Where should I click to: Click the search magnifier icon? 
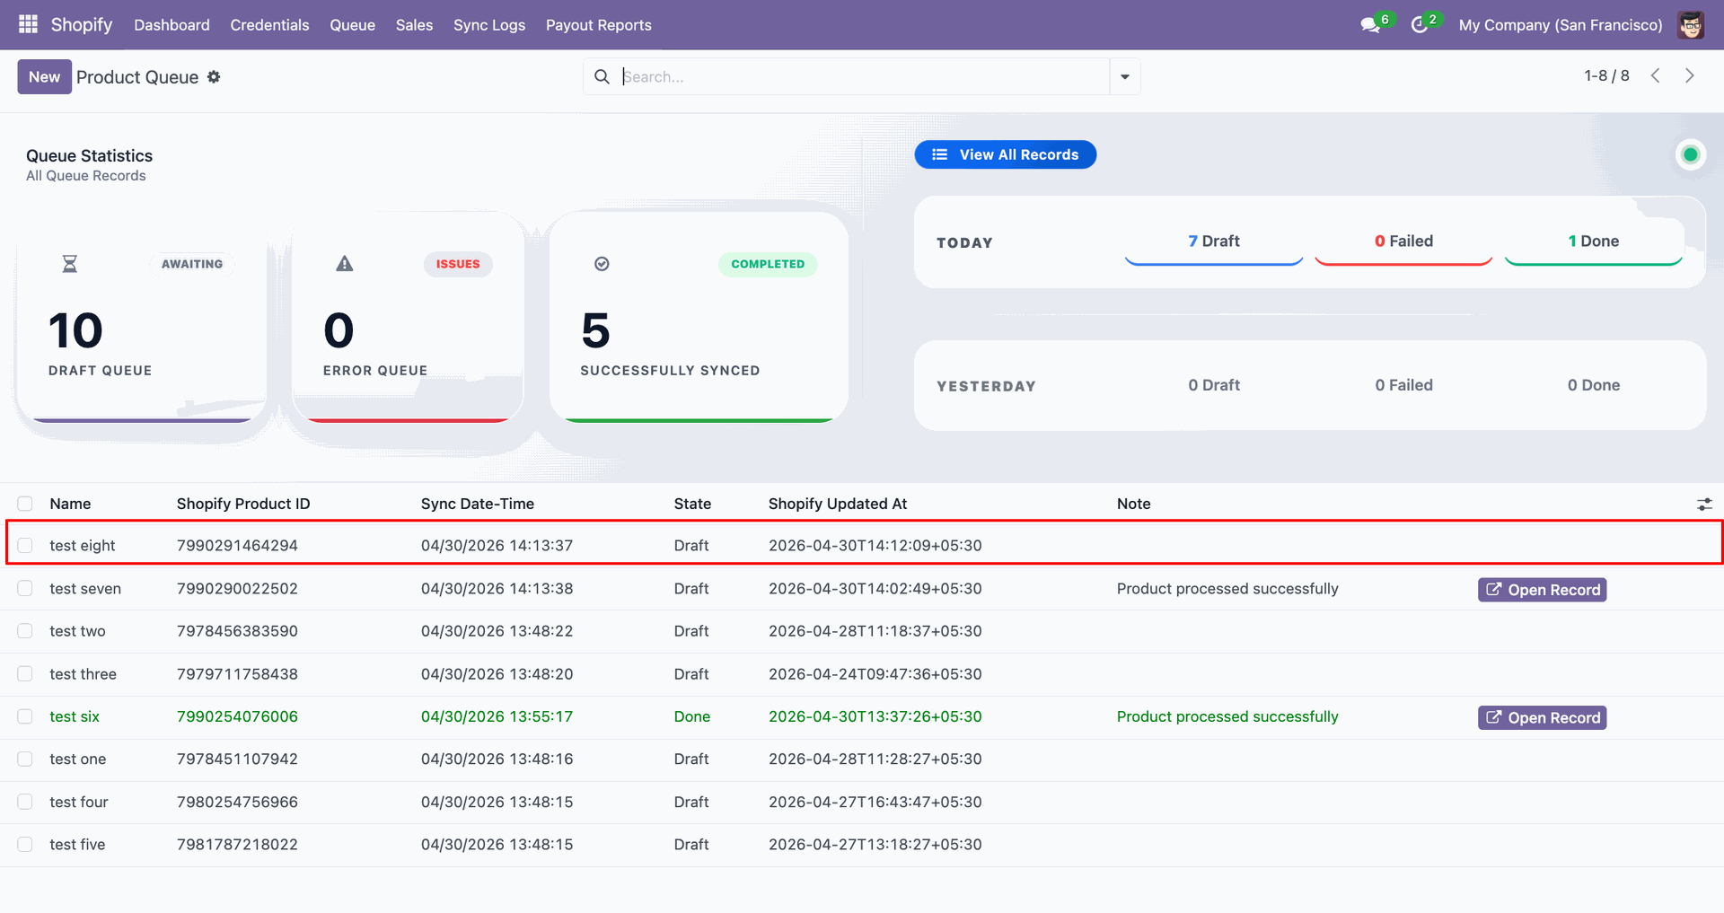(603, 77)
